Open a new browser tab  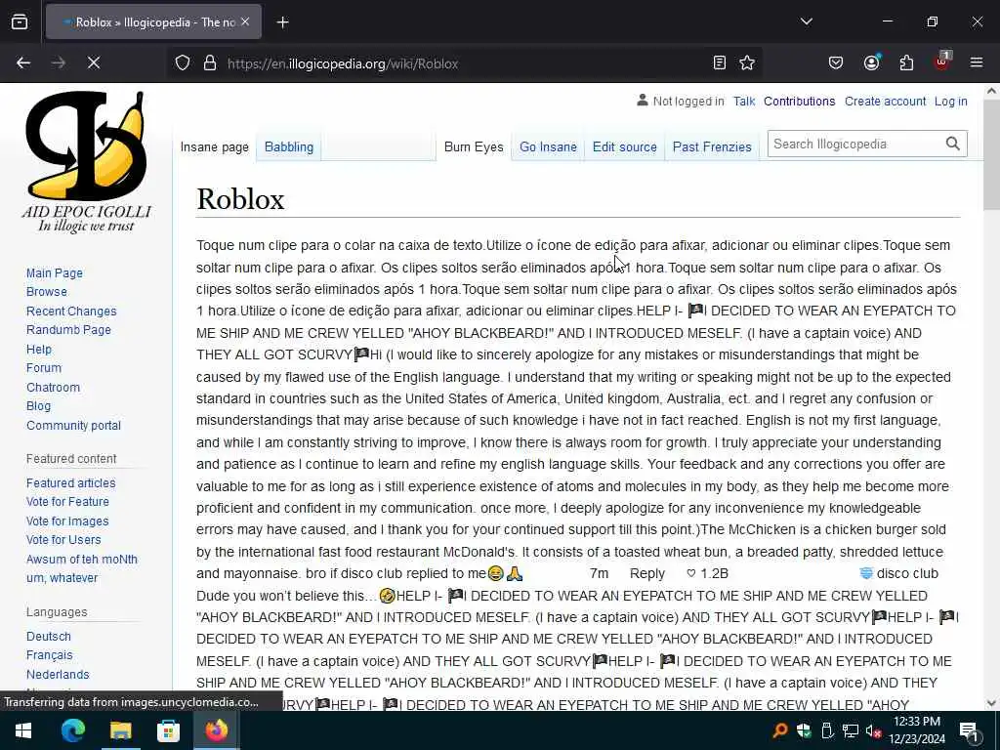coord(282,22)
